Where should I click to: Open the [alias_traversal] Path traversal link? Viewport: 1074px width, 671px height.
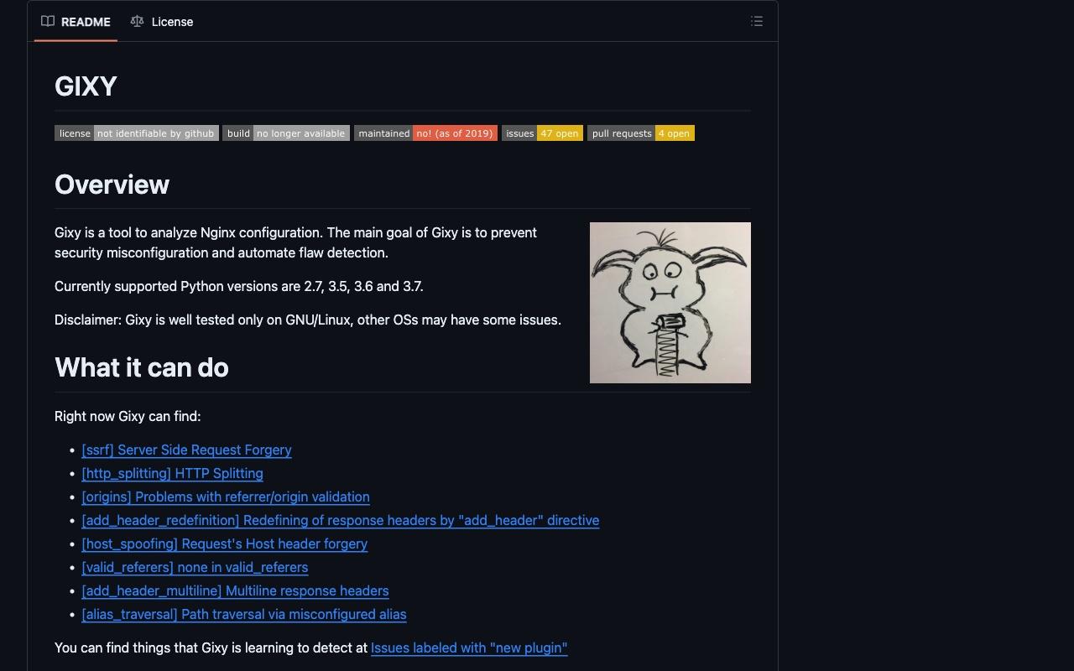click(244, 614)
